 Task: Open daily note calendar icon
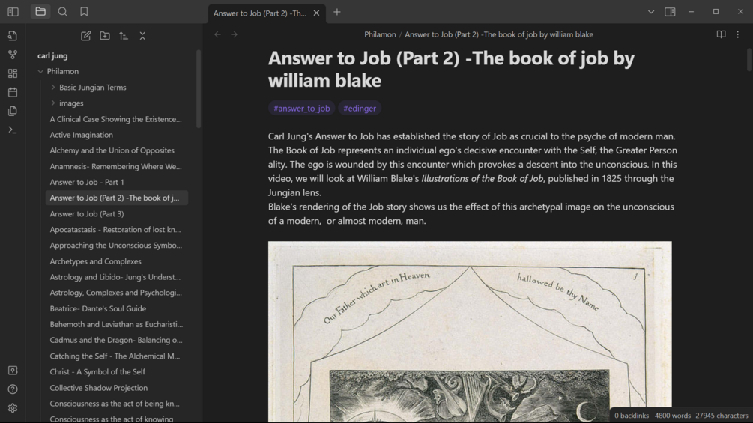tap(13, 92)
